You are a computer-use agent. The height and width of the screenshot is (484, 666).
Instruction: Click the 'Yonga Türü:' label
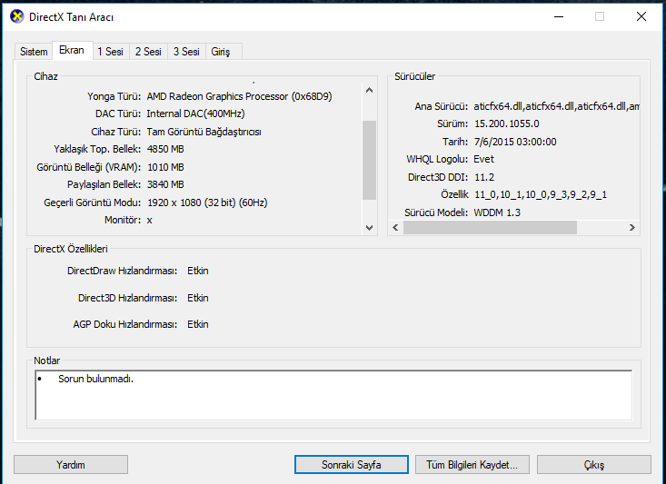click(x=114, y=96)
